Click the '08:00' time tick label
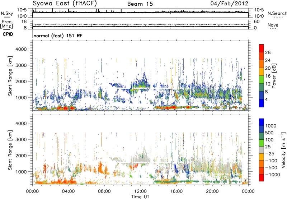Image resolution: width=287 pixels, height=199 pixels. point(104,191)
